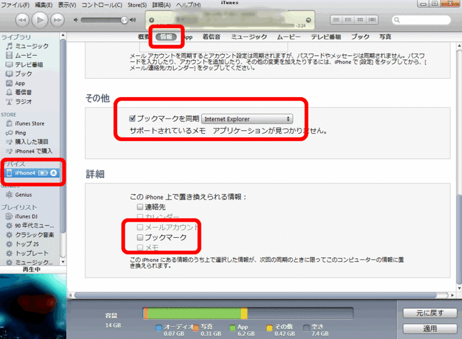Select the テレビ番組 tab
462x339 pixels.
click(x=326, y=37)
